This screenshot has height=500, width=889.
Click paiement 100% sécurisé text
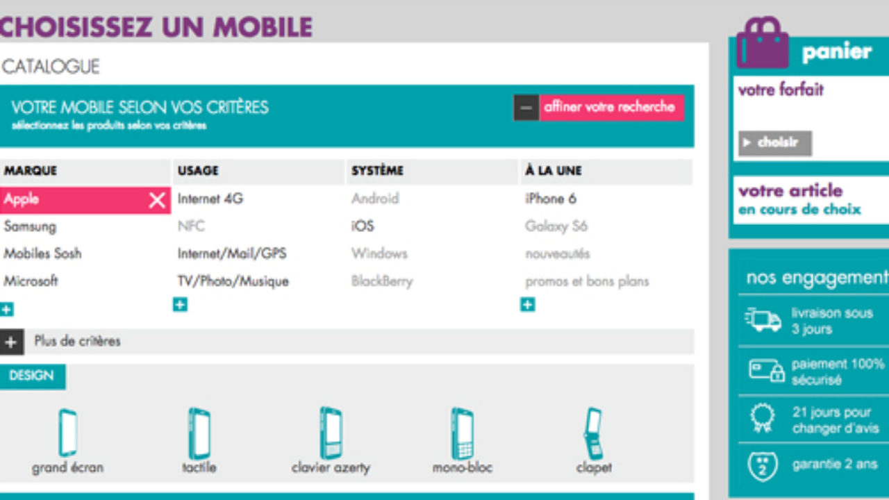point(838,372)
